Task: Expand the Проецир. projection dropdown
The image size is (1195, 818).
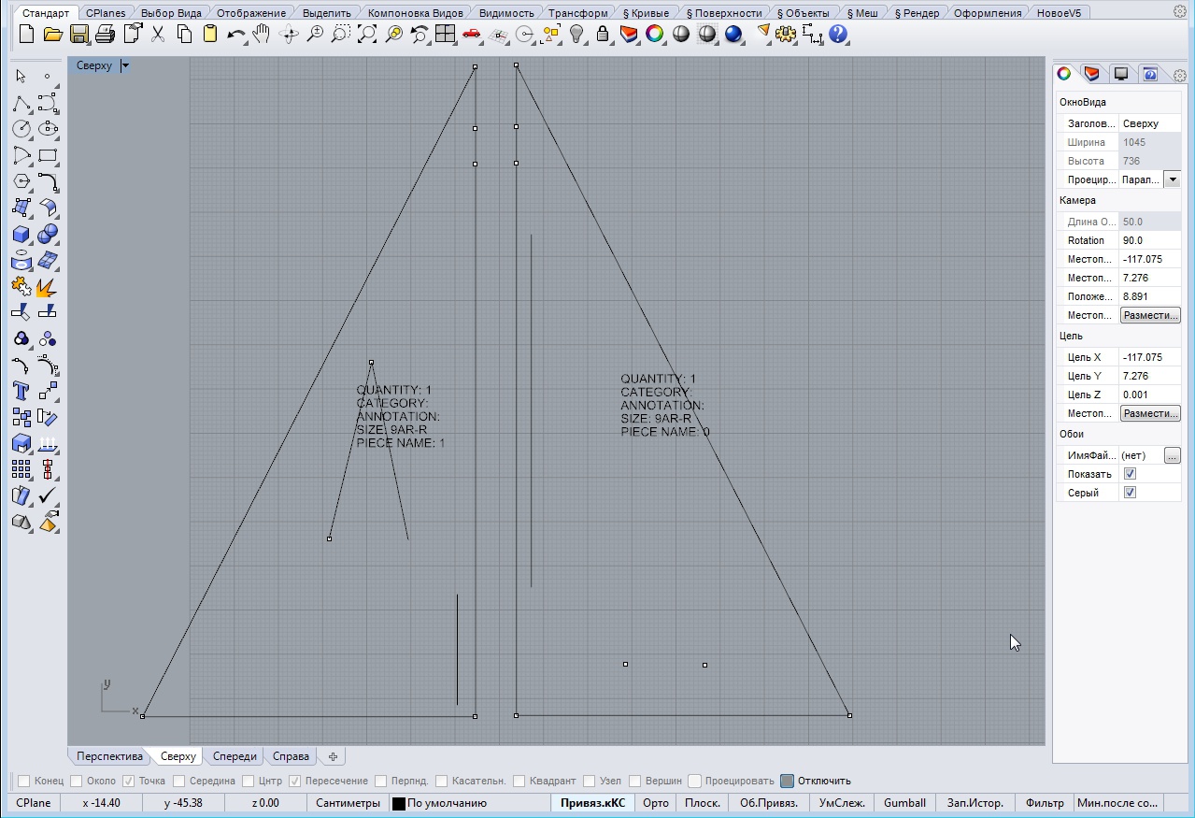Action: point(1173,179)
